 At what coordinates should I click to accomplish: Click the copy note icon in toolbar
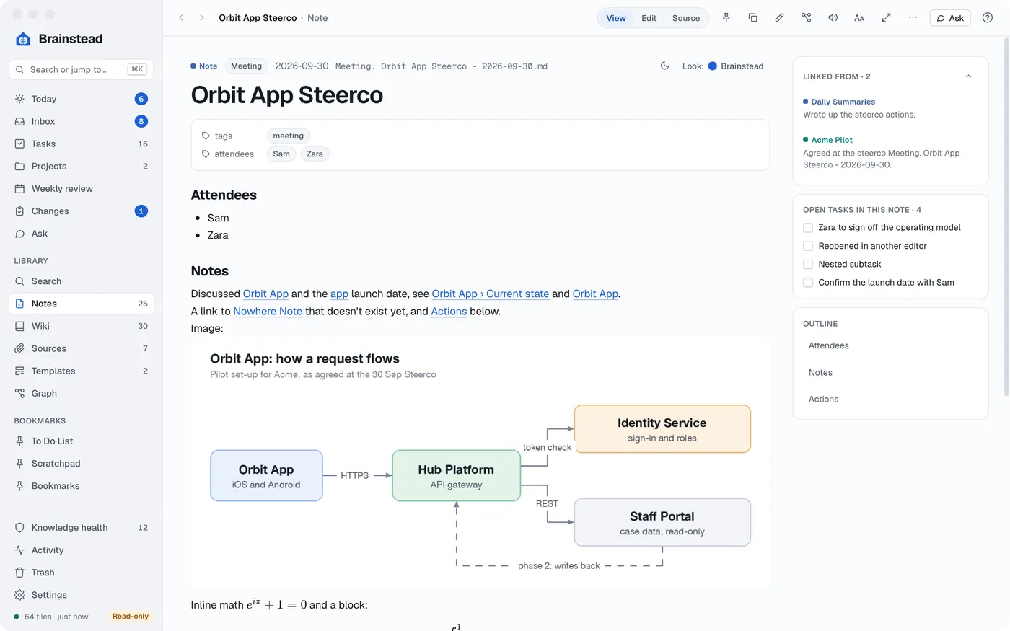coord(753,18)
